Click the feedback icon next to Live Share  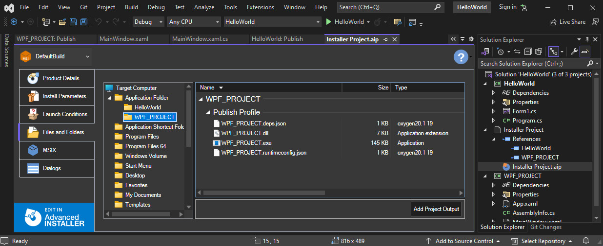[595, 22]
